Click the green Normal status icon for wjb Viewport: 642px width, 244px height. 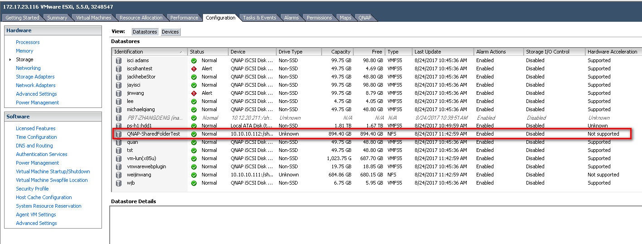point(194,183)
